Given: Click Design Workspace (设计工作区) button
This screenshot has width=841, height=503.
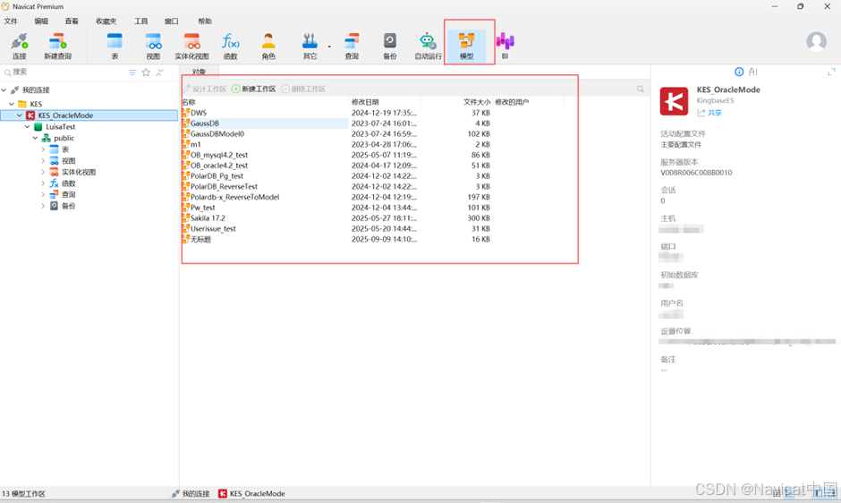Looking at the screenshot, I should [x=204, y=90].
